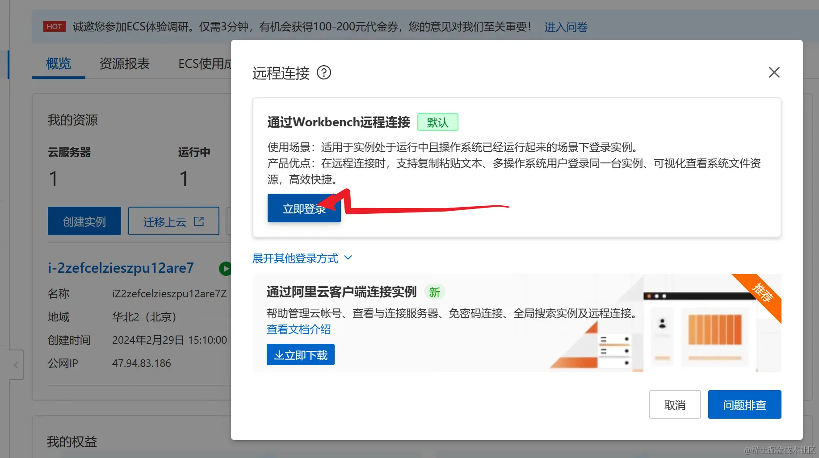
Task: Click the green running status icon
Action: tap(225, 268)
